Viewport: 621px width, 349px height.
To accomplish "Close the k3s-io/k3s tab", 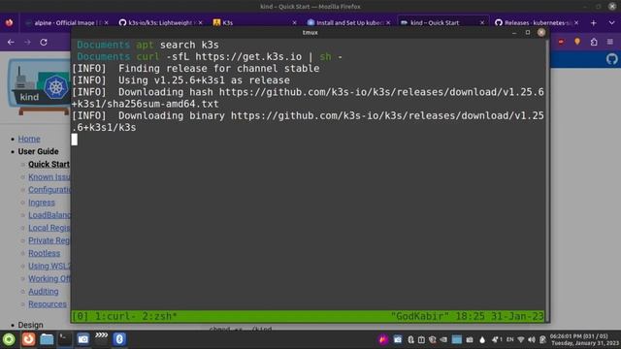I will [201, 23].
